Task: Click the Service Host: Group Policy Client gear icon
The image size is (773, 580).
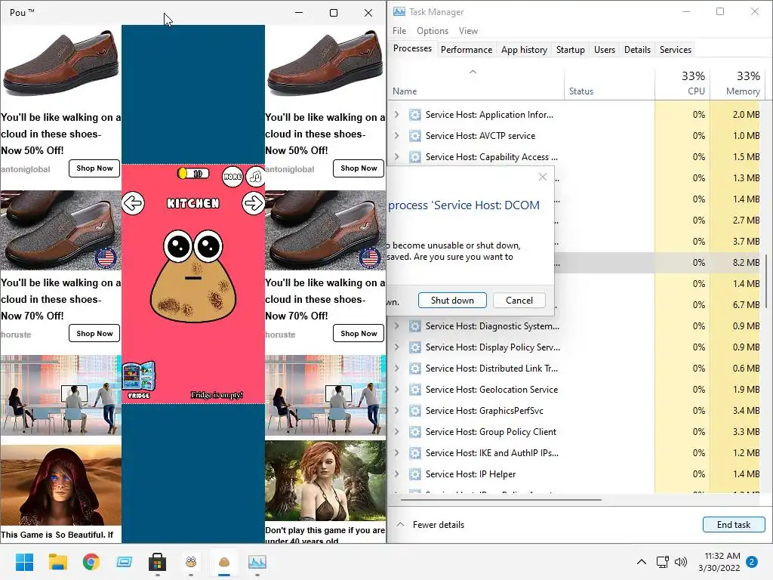Action: (415, 432)
